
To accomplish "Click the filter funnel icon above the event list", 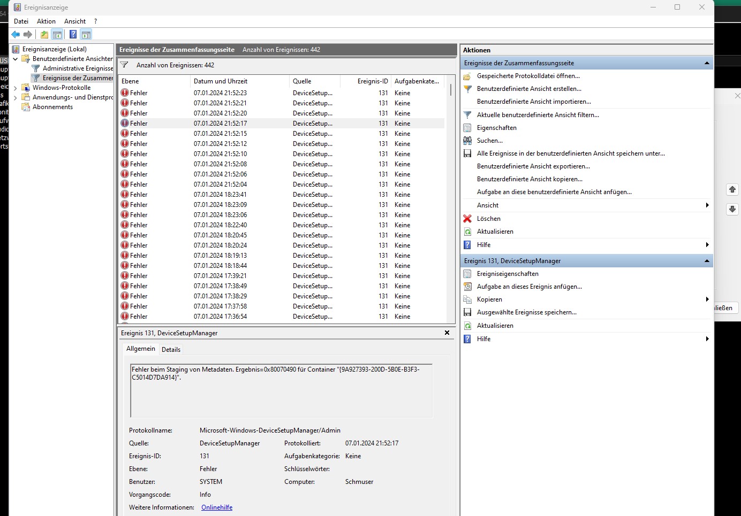I will pyautogui.click(x=124, y=65).
